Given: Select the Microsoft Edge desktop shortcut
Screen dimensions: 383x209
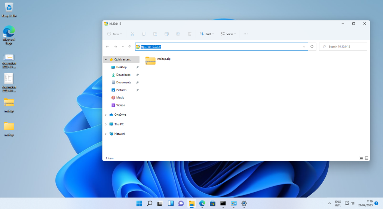Looking at the screenshot, I should 9,35.
